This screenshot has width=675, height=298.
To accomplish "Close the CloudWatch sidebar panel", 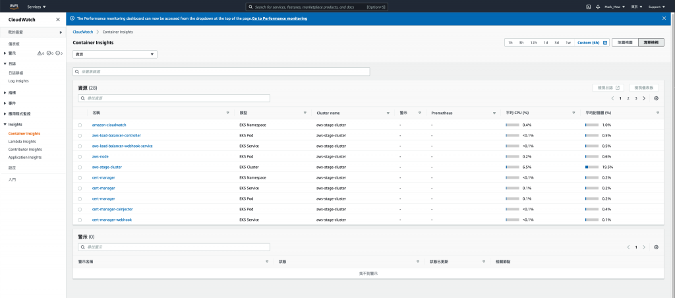I will click(58, 19).
